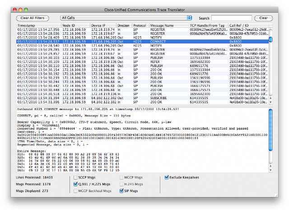Select the PUBLISH row at 13:54:30.442
This screenshot has height=212, width=289.
point(143,86)
